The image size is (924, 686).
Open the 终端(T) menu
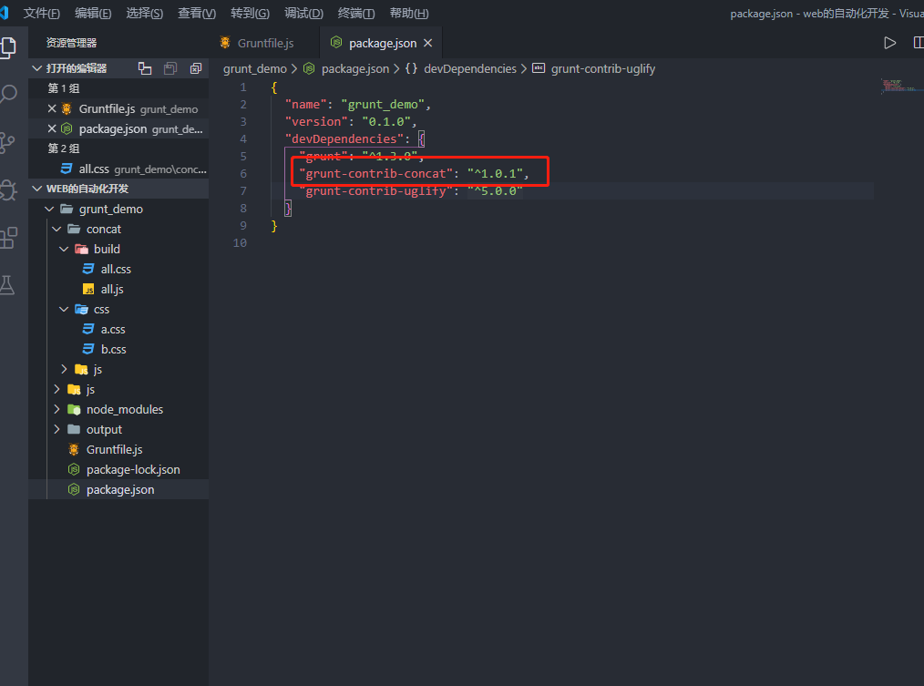tap(356, 13)
